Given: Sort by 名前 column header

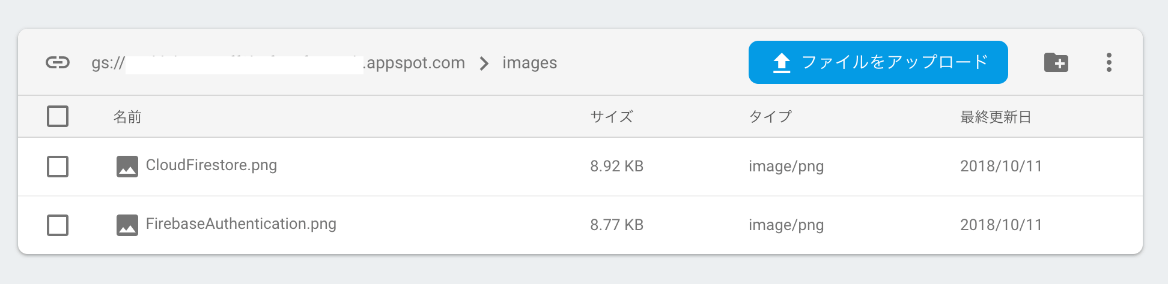Looking at the screenshot, I should click(x=127, y=117).
